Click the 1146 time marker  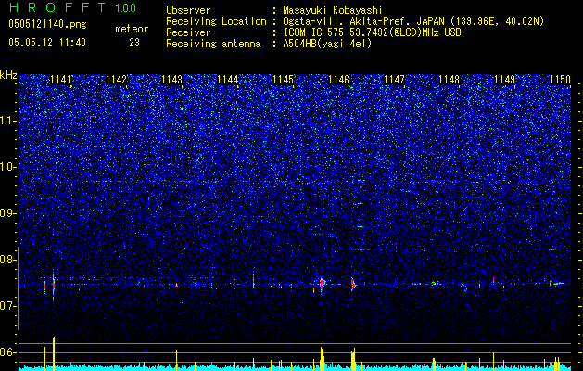tap(338, 80)
